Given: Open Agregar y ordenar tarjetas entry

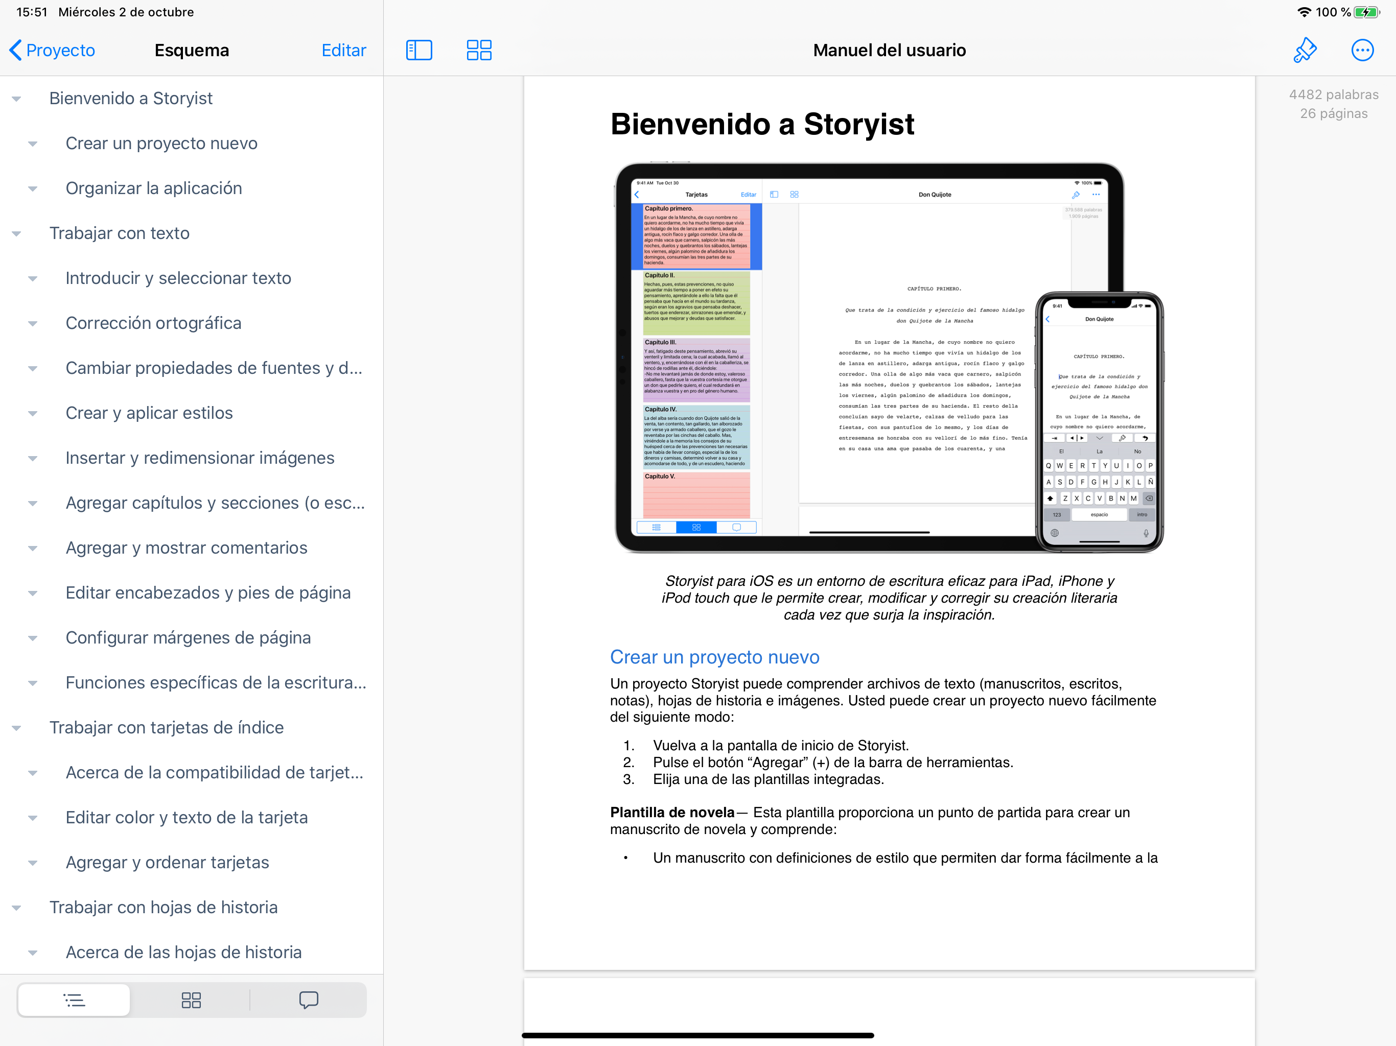Looking at the screenshot, I should [x=167, y=863].
